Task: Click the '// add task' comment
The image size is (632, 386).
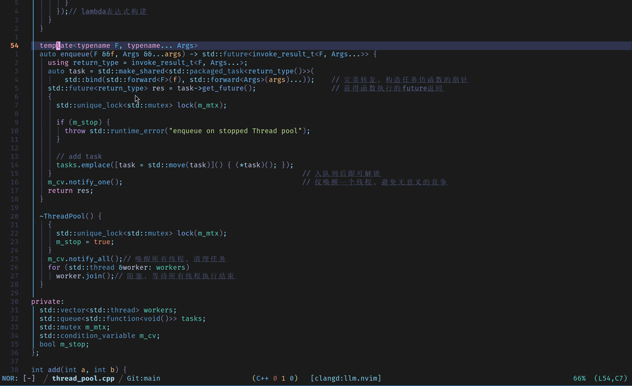Action: coord(79,156)
